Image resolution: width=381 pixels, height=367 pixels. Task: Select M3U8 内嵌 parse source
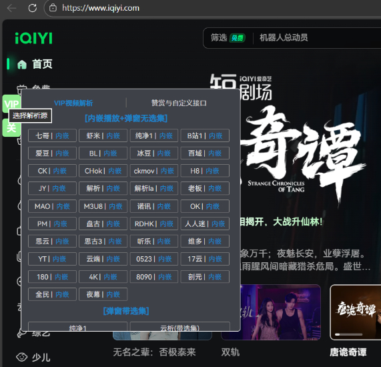point(103,206)
